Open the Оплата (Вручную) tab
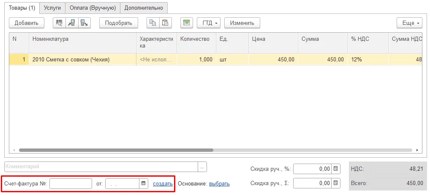 [93, 8]
